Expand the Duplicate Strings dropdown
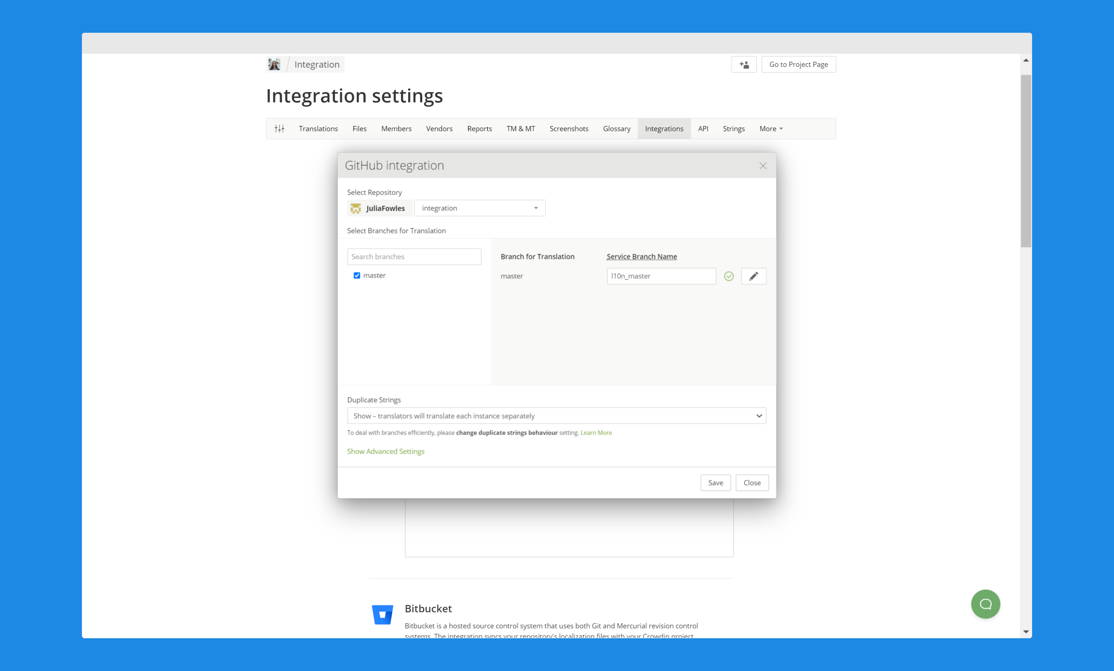This screenshot has width=1114, height=671. click(x=556, y=416)
